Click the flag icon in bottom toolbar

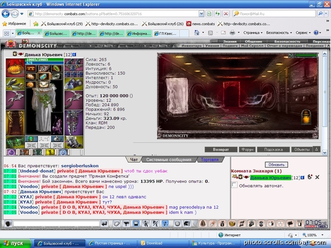coord(290,224)
